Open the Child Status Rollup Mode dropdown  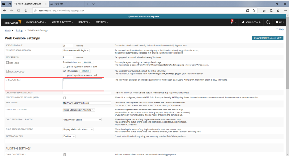(x=82, y=120)
